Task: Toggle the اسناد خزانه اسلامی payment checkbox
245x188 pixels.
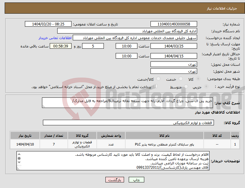Action: tap(156, 86)
